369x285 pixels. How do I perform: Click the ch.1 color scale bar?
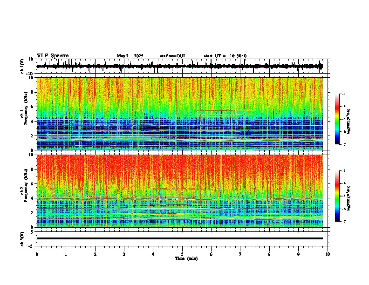(337, 119)
